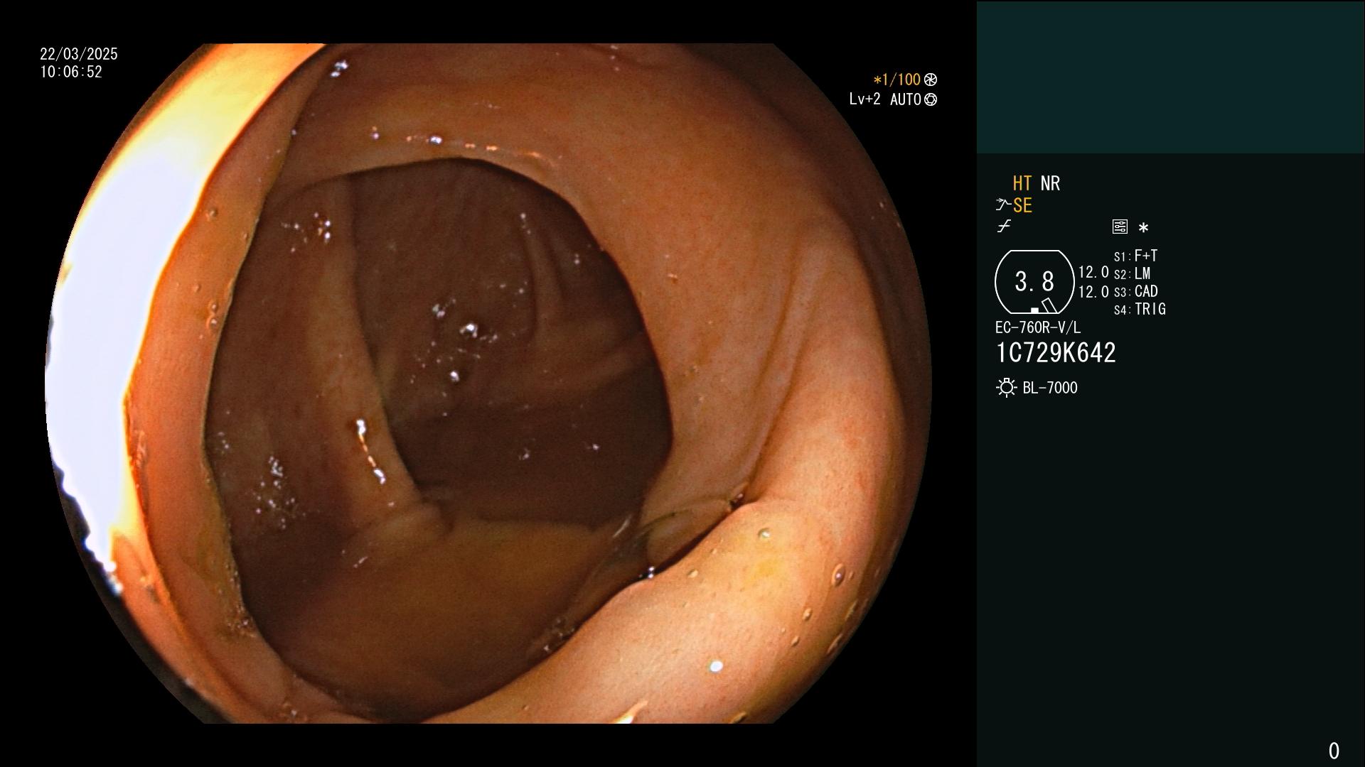Click the BL-7000 light source label
This screenshot has width=1365, height=767.
click(1050, 388)
